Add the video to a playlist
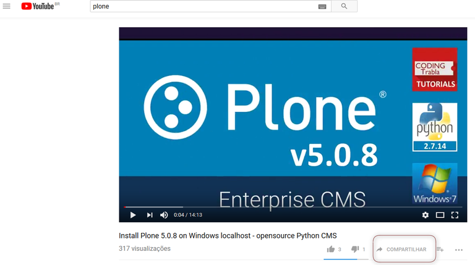This screenshot has width=475, height=265. coord(440,250)
